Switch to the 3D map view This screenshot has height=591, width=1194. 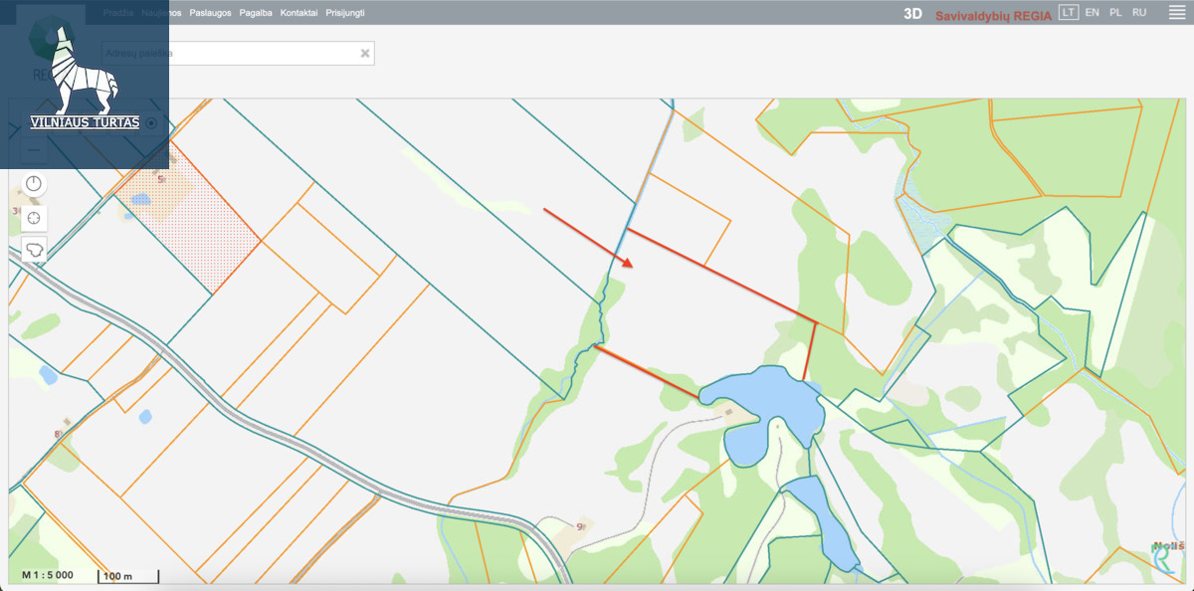tap(912, 14)
